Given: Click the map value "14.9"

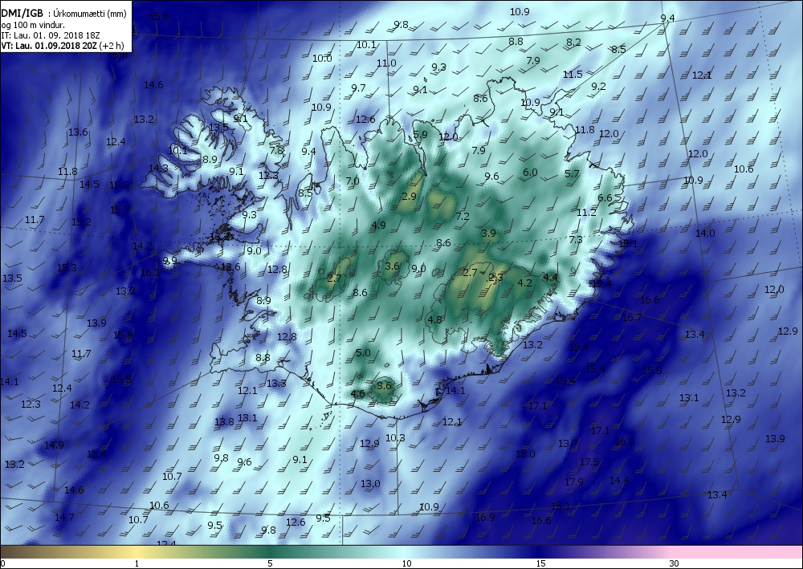Looking at the screenshot, I should (x=54, y=445).
